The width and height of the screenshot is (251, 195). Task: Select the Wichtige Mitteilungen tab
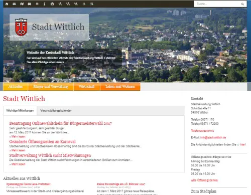[x=20, y=111]
